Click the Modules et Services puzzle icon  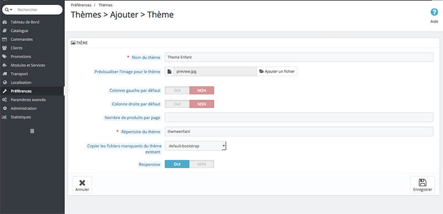tap(4, 65)
